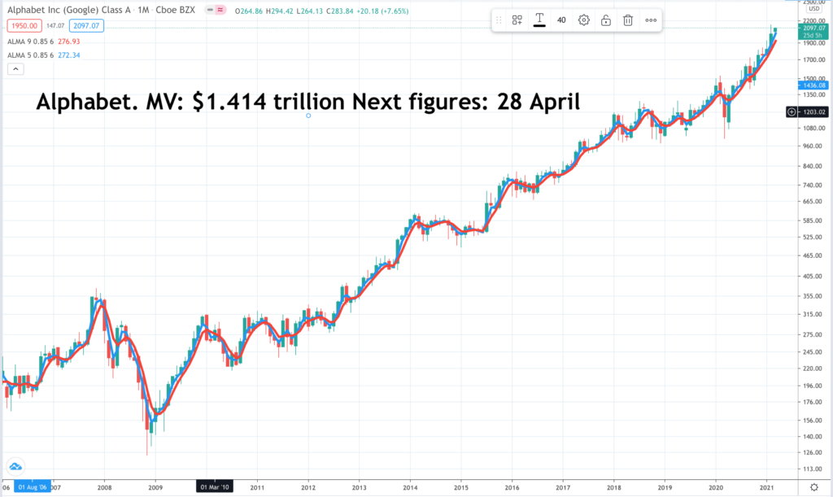Screen dimensions: 833x497
Task: Click the 276.93 ALMA value
Action: click(69, 41)
